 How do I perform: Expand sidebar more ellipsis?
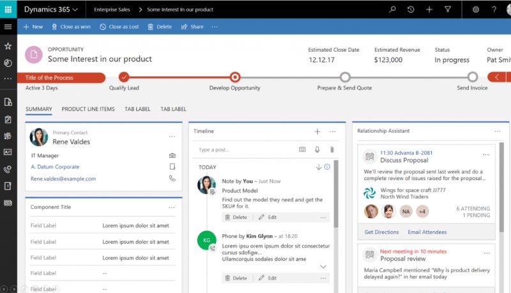tap(8, 79)
